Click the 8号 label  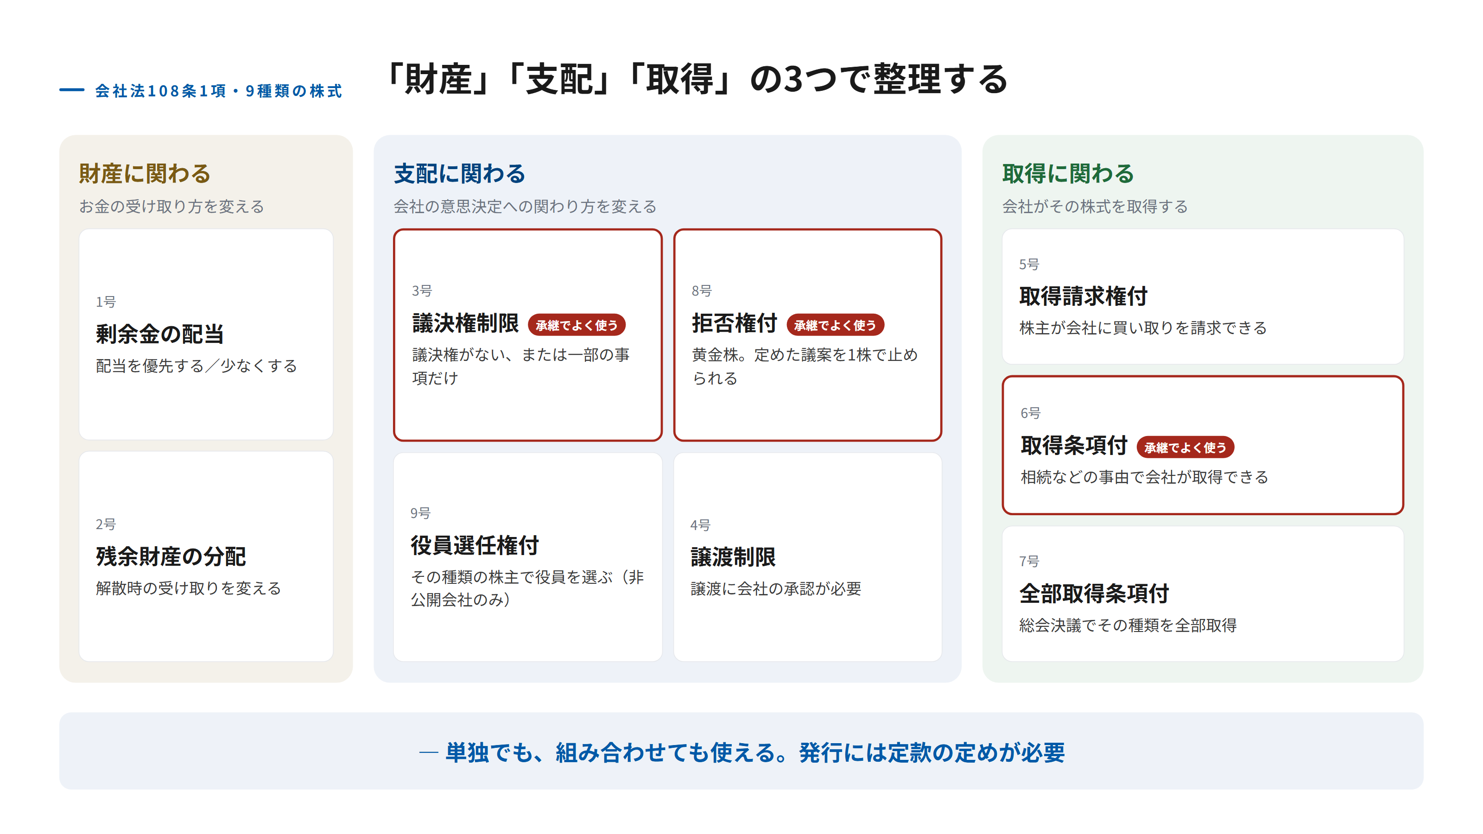point(702,291)
